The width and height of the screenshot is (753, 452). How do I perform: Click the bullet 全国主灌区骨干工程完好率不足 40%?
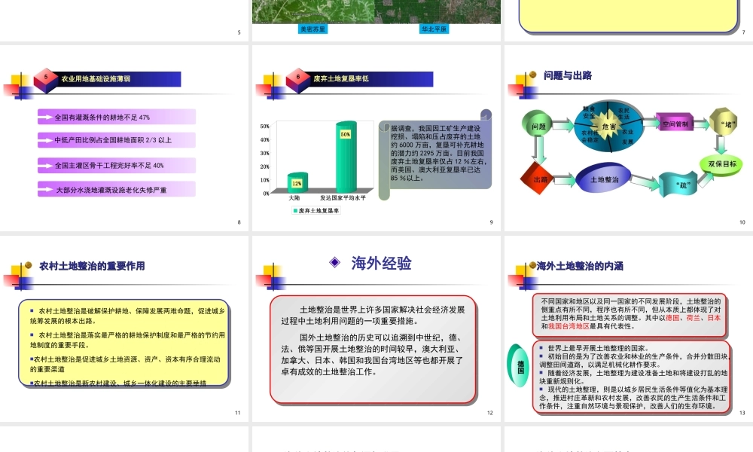click(117, 165)
